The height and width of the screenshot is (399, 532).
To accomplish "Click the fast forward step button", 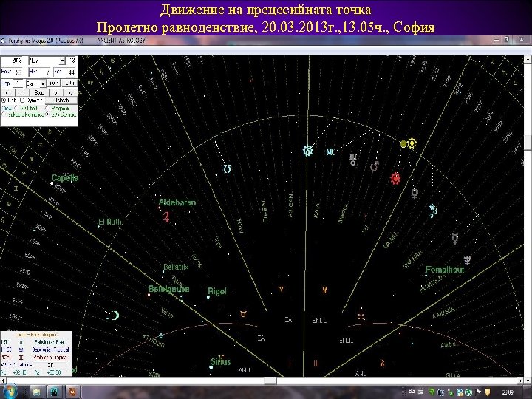I will click(71, 92).
